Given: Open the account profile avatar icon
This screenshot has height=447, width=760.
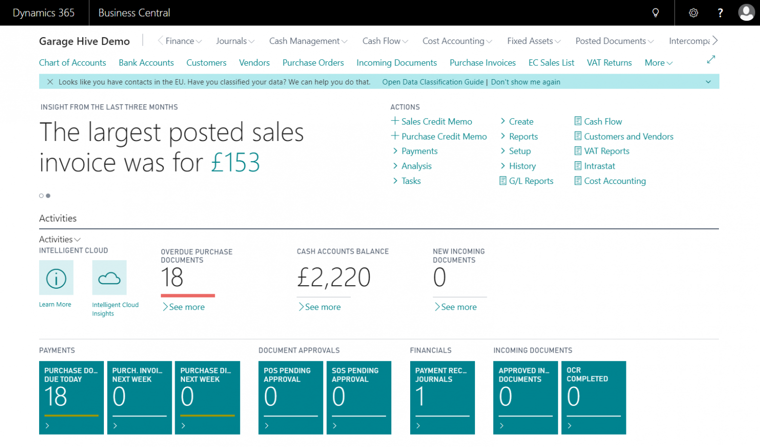Looking at the screenshot, I should click(x=746, y=12).
